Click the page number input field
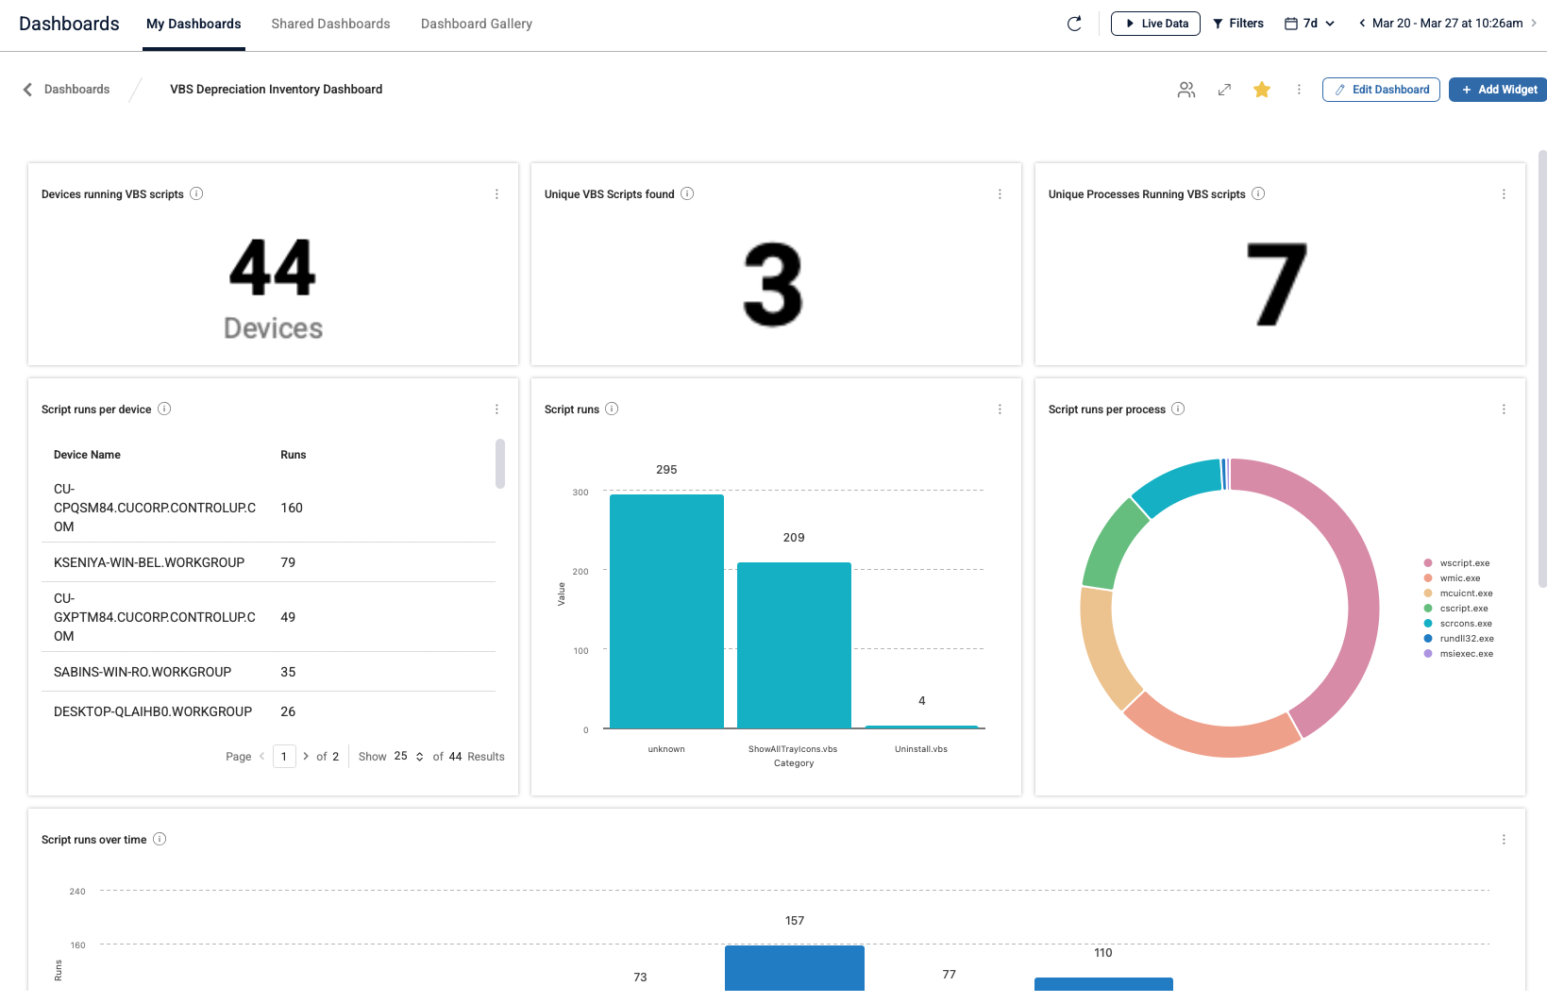This screenshot has height=1003, width=1547. [284, 757]
